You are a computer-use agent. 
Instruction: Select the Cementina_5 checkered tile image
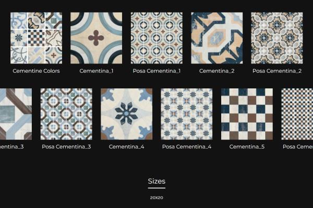click(247, 114)
